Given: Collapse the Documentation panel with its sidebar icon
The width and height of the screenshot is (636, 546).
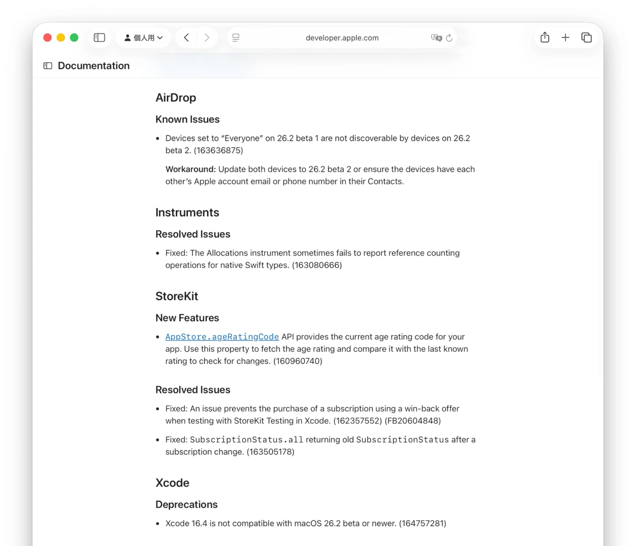Looking at the screenshot, I should 47,65.
